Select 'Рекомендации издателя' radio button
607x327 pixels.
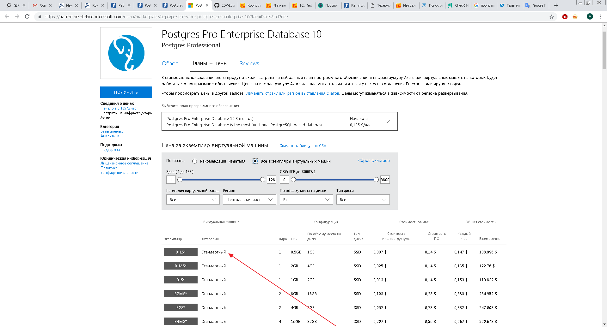tap(194, 161)
